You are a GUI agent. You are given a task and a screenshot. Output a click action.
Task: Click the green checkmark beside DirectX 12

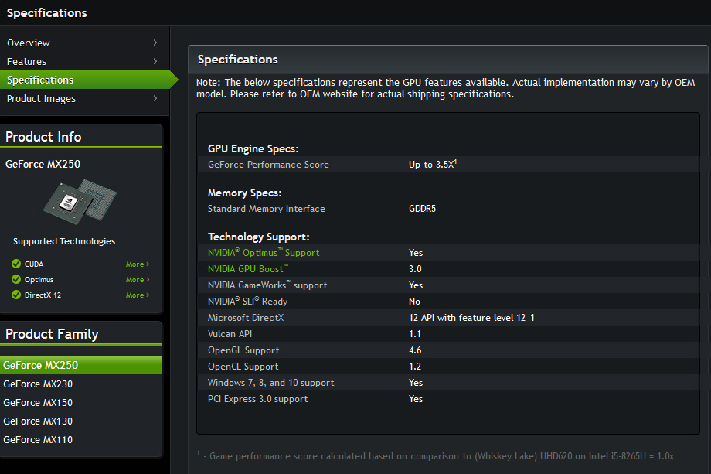16,295
